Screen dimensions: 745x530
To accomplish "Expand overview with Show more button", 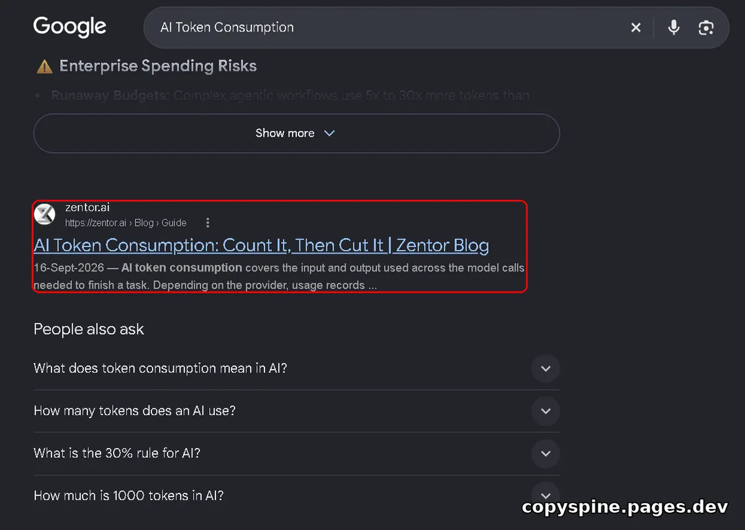I will [x=297, y=133].
